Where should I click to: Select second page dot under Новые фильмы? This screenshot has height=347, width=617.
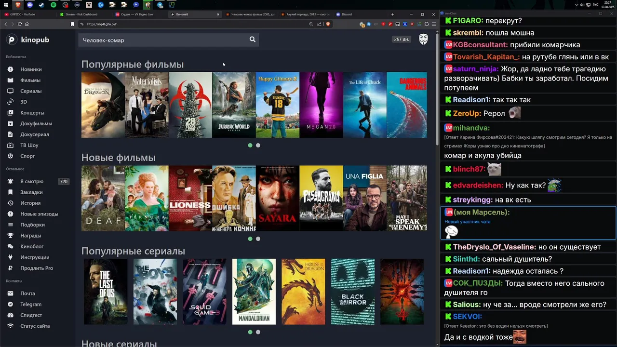(x=258, y=239)
